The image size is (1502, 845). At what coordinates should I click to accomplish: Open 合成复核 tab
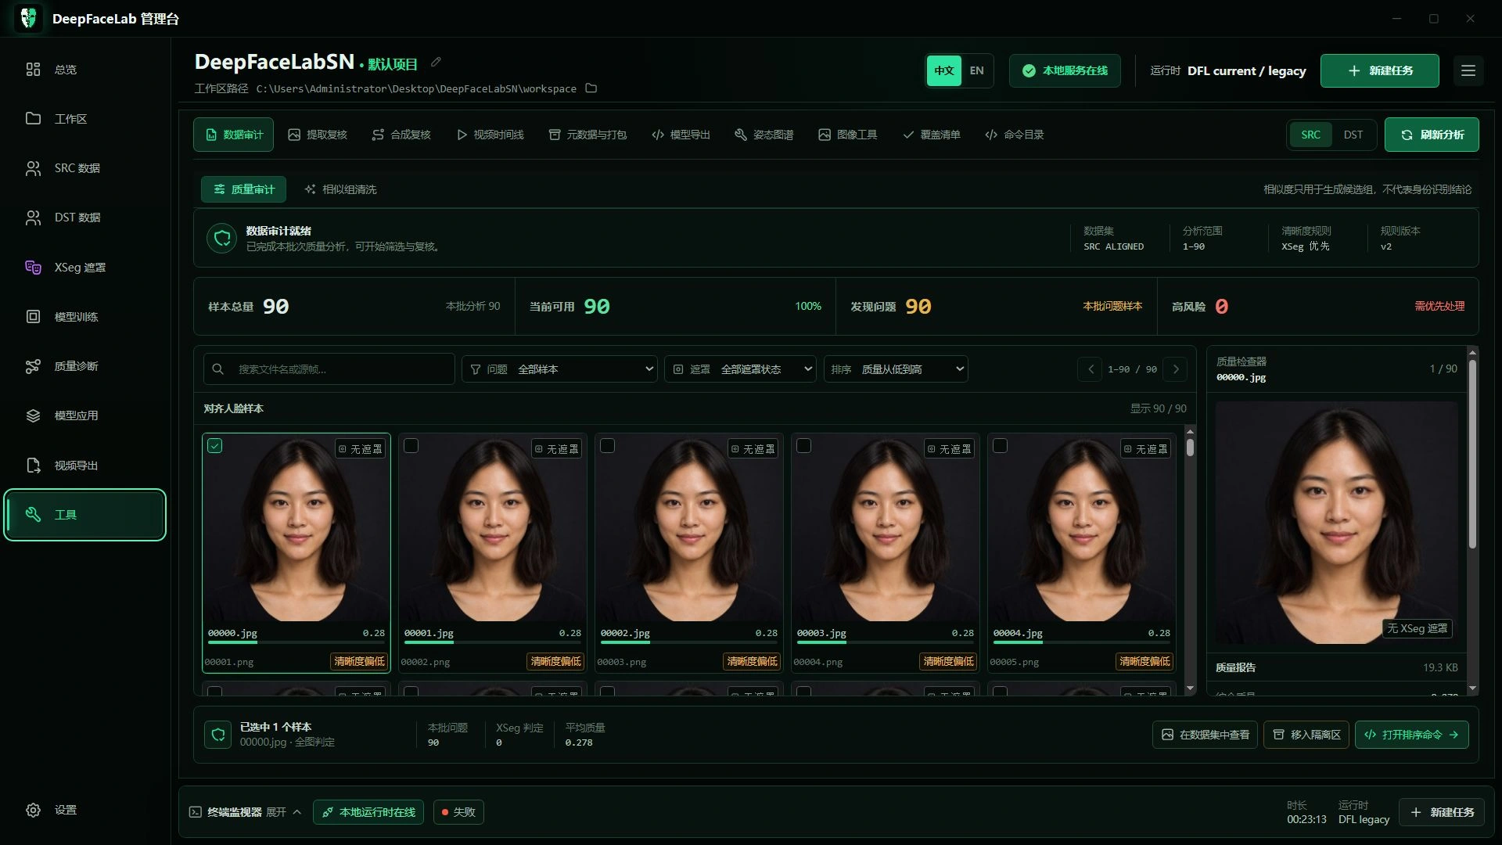coord(401,135)
